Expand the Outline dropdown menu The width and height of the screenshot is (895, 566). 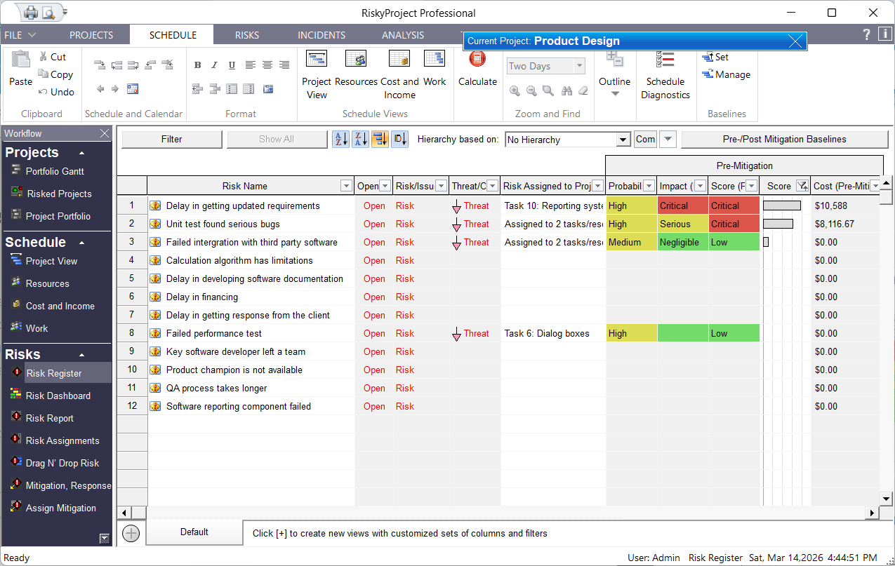tap(614, 94)
